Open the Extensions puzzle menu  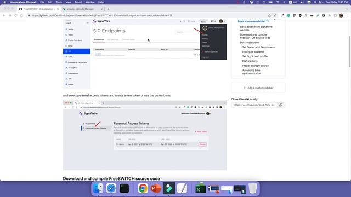coord(329,16)
